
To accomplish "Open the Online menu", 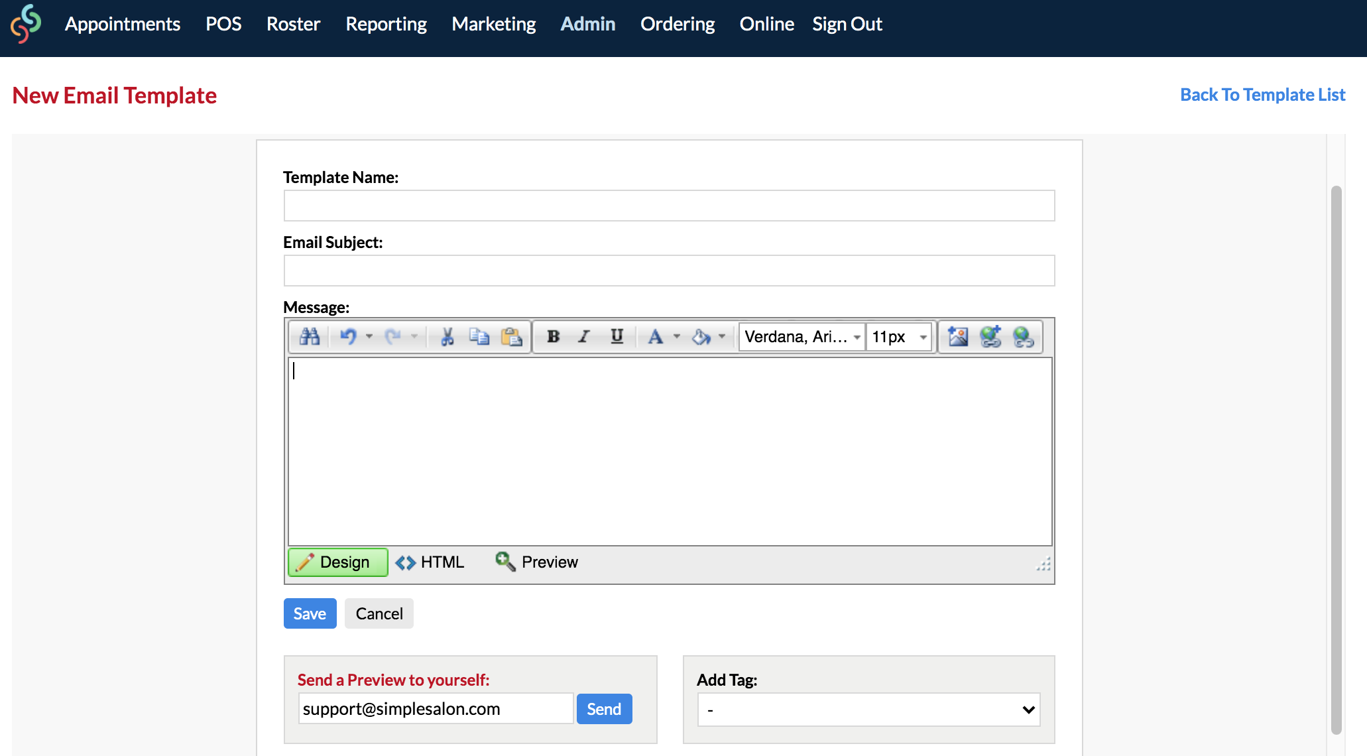I will tap(767, 25).
